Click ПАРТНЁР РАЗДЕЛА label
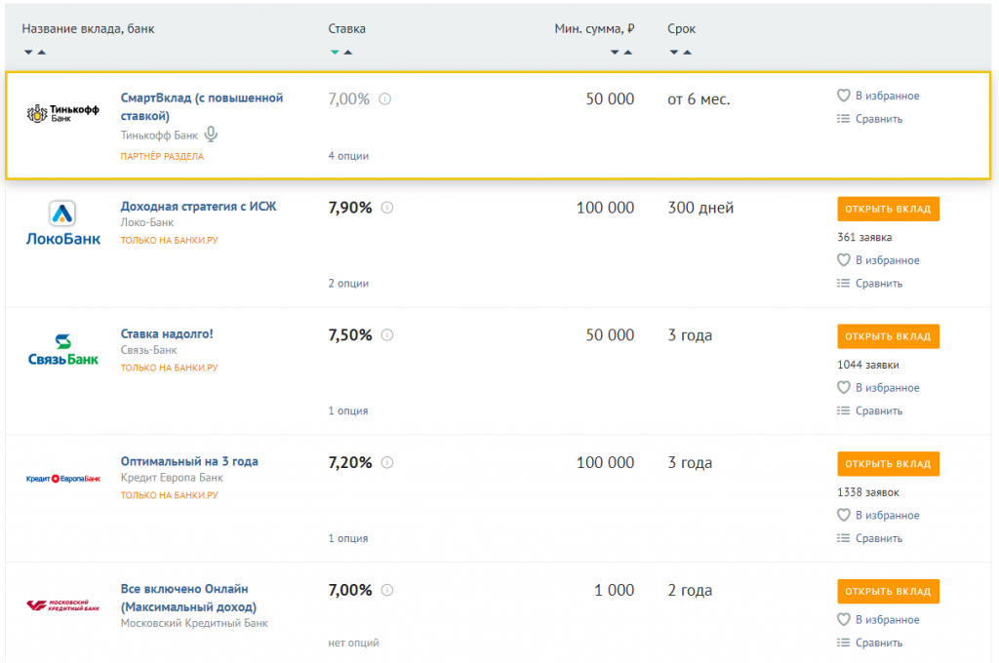Screen dimensions: 999x663 click(163, 156)
